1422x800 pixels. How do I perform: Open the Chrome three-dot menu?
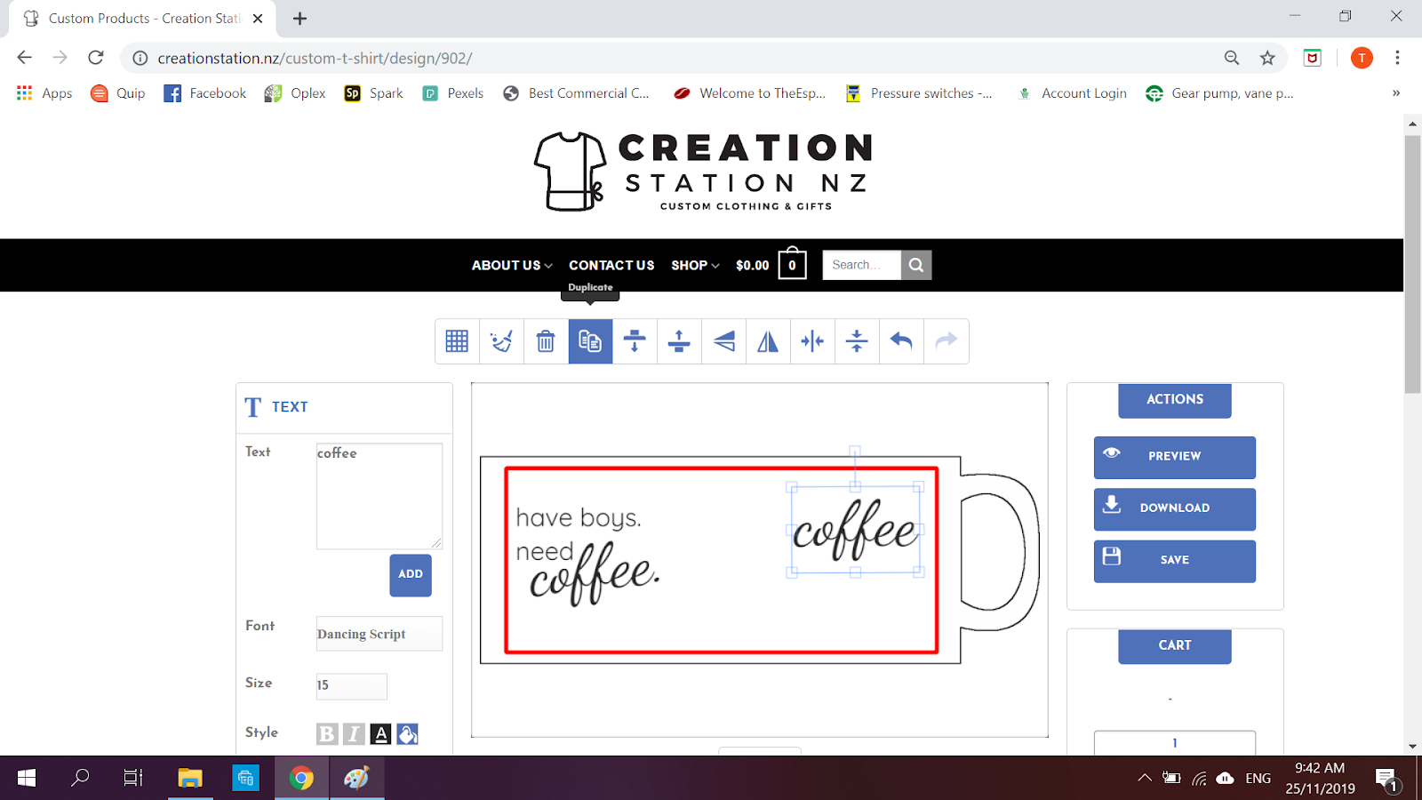[1397, 58]
